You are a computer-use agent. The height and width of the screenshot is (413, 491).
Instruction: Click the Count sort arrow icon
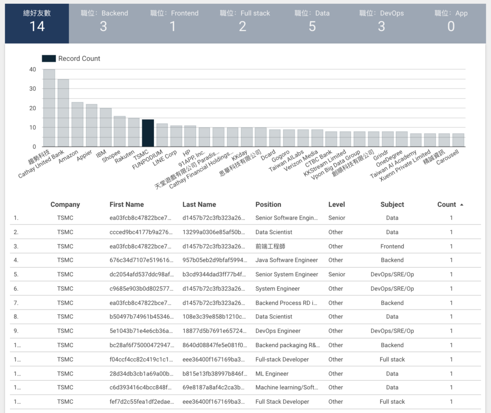(x=462, y=205)
